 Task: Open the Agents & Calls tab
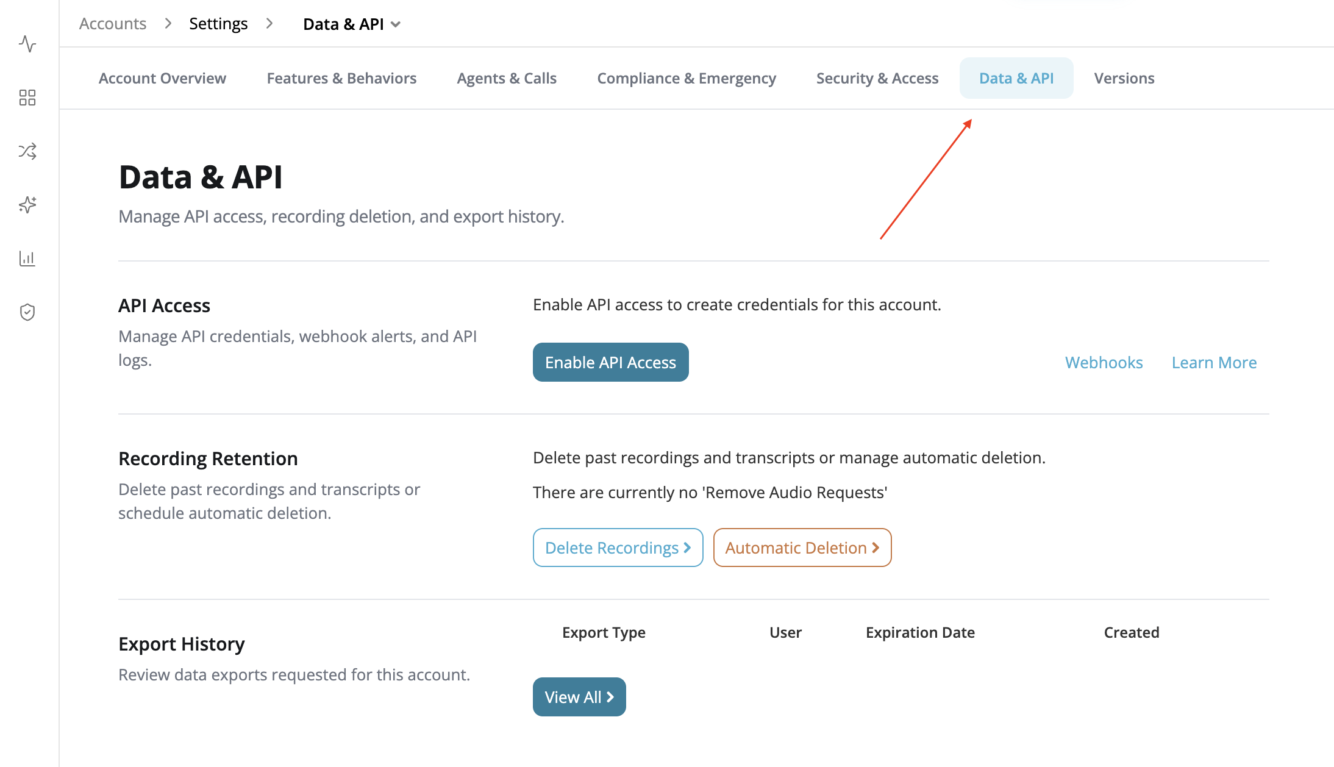point(507,78)
